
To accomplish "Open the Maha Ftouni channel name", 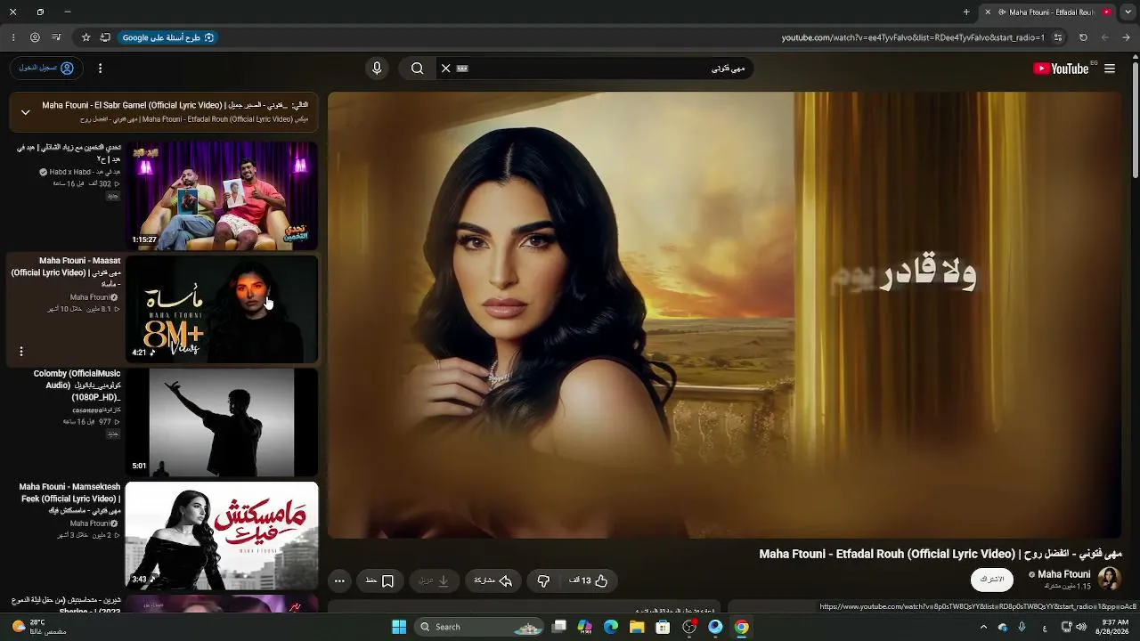I will pos(1063,574).
